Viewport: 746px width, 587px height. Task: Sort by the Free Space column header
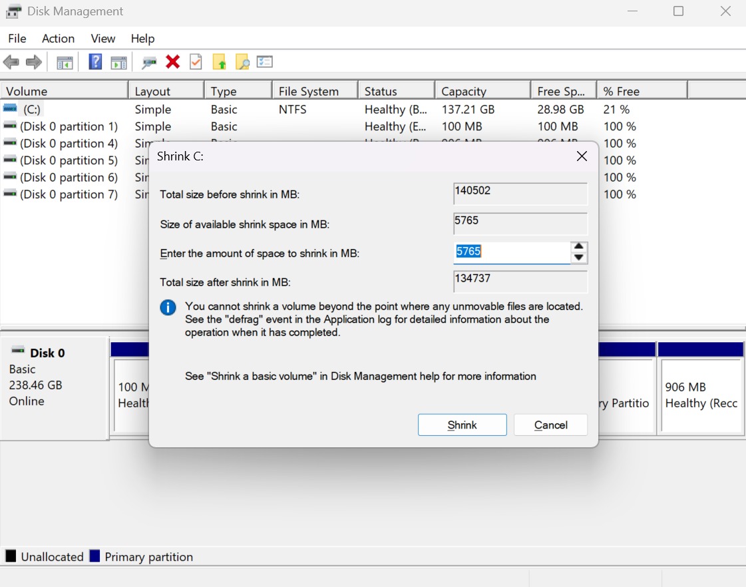[564, 91]
